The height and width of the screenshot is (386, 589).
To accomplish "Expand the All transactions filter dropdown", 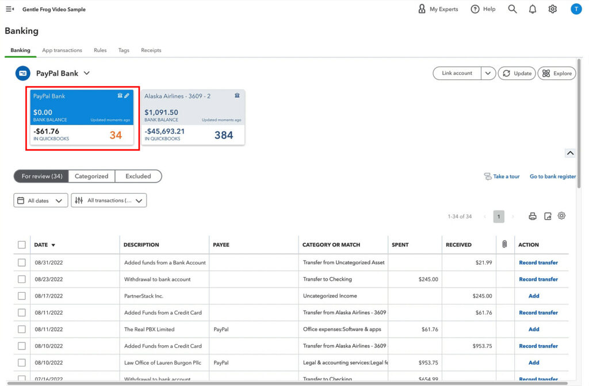I will pos(109,200).
